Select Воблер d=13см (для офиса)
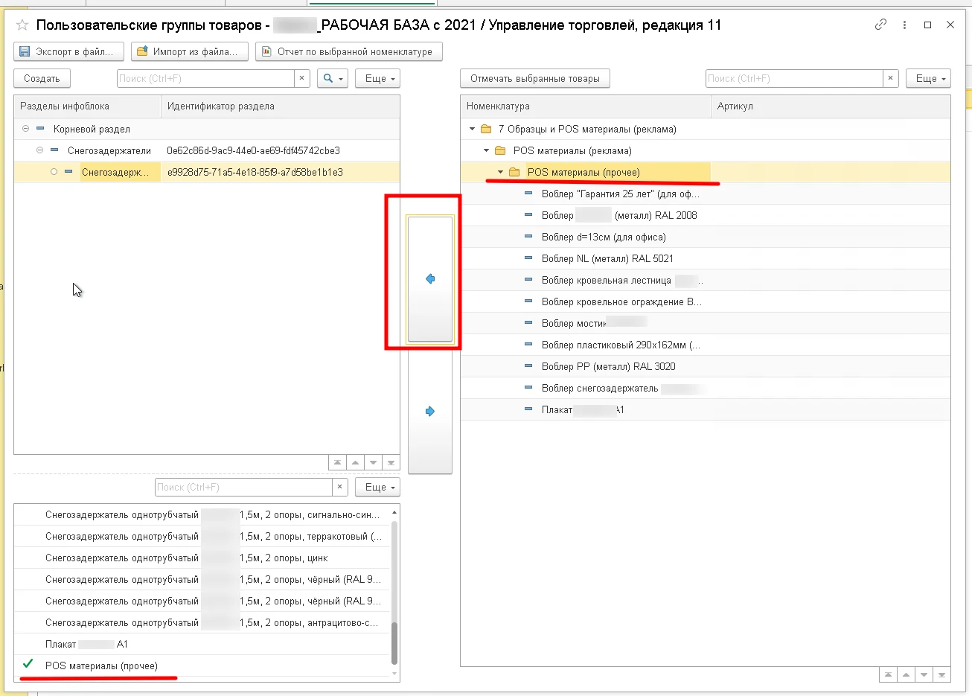This screenshot has width=972, height=696. click(706, 237)
